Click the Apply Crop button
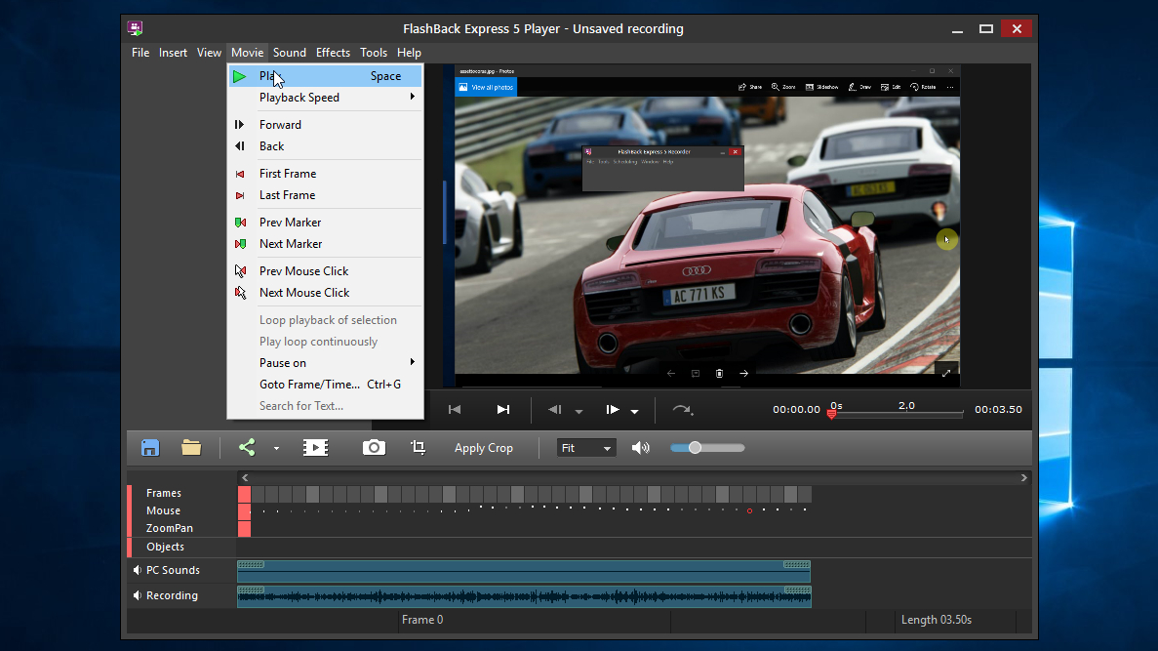 point(483,448)
